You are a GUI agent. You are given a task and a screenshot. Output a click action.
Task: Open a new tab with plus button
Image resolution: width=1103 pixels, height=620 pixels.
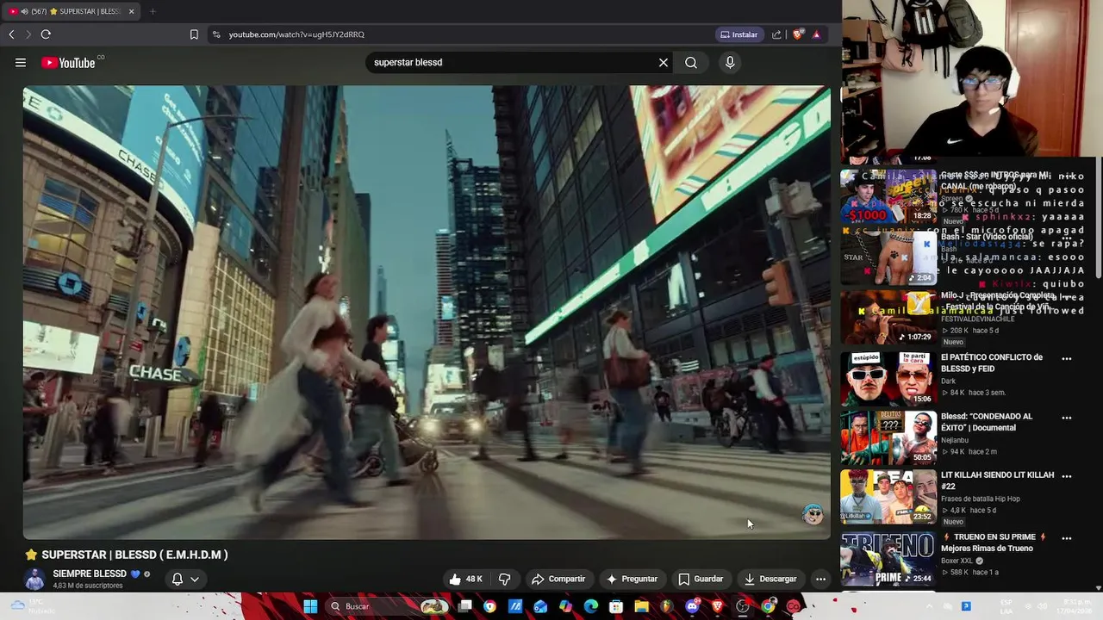pos(153,11)
